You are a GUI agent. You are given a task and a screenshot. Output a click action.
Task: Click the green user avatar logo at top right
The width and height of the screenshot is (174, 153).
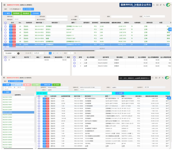click(169, 5)
